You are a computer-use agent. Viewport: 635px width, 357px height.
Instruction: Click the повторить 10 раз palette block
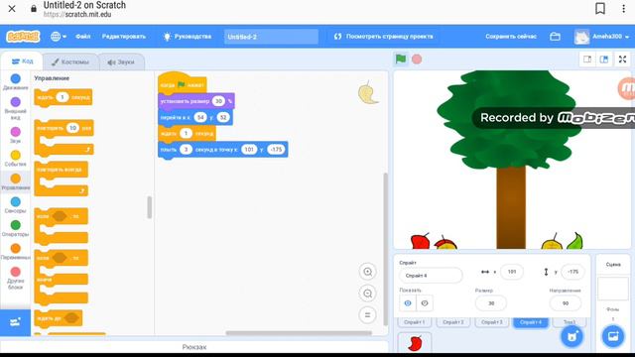(63, 138)
